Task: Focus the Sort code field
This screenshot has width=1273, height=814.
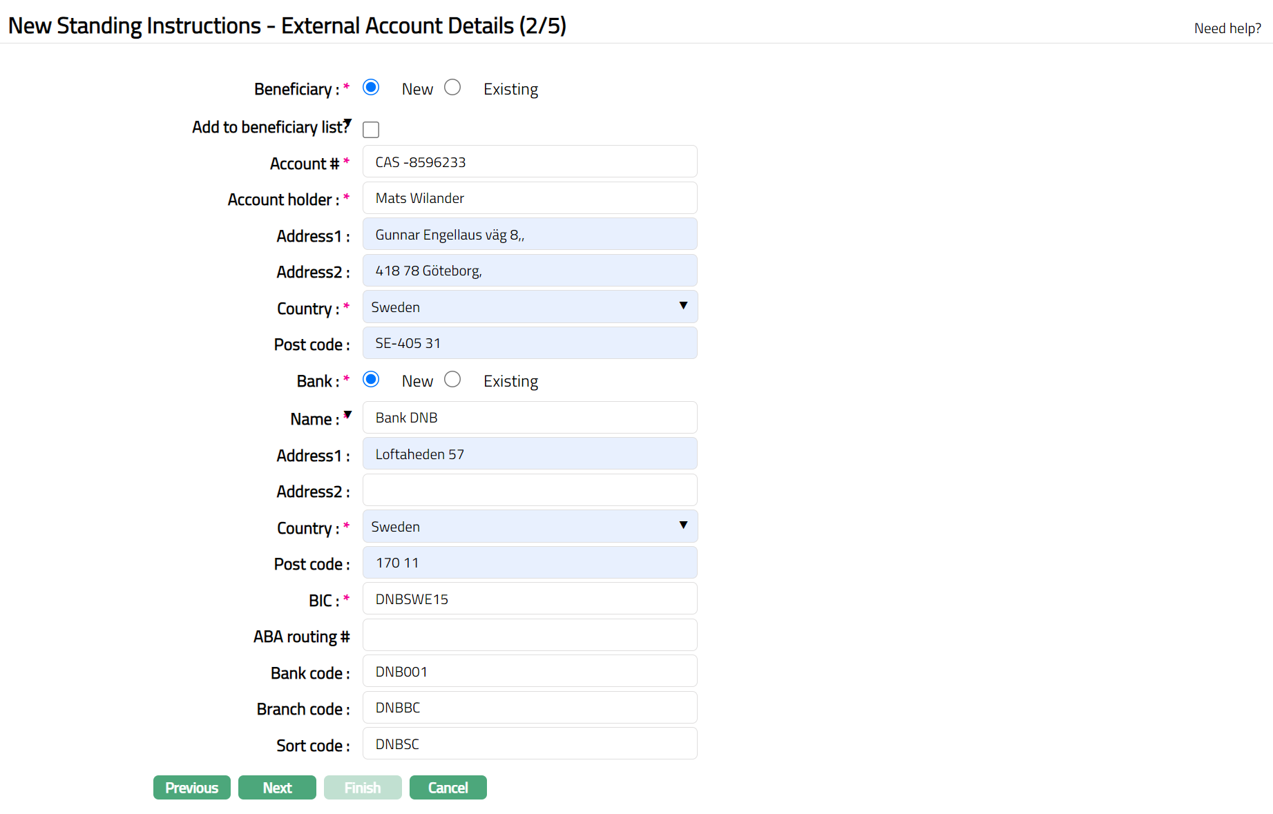Action: tap(530, 744)
